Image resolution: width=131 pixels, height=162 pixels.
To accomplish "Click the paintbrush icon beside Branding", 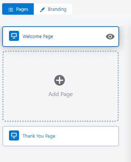I will coord(42,10).
